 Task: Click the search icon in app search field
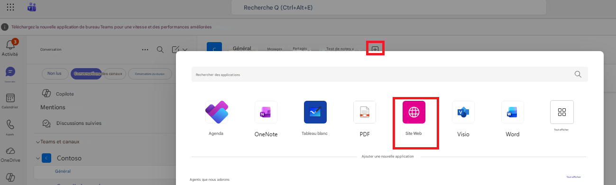(578, 74)
